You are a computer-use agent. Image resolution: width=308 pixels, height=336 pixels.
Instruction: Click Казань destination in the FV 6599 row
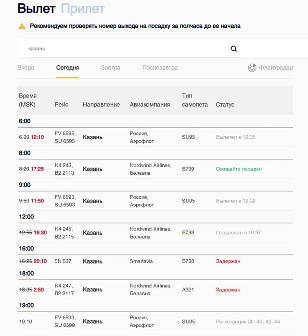(92, 322)
